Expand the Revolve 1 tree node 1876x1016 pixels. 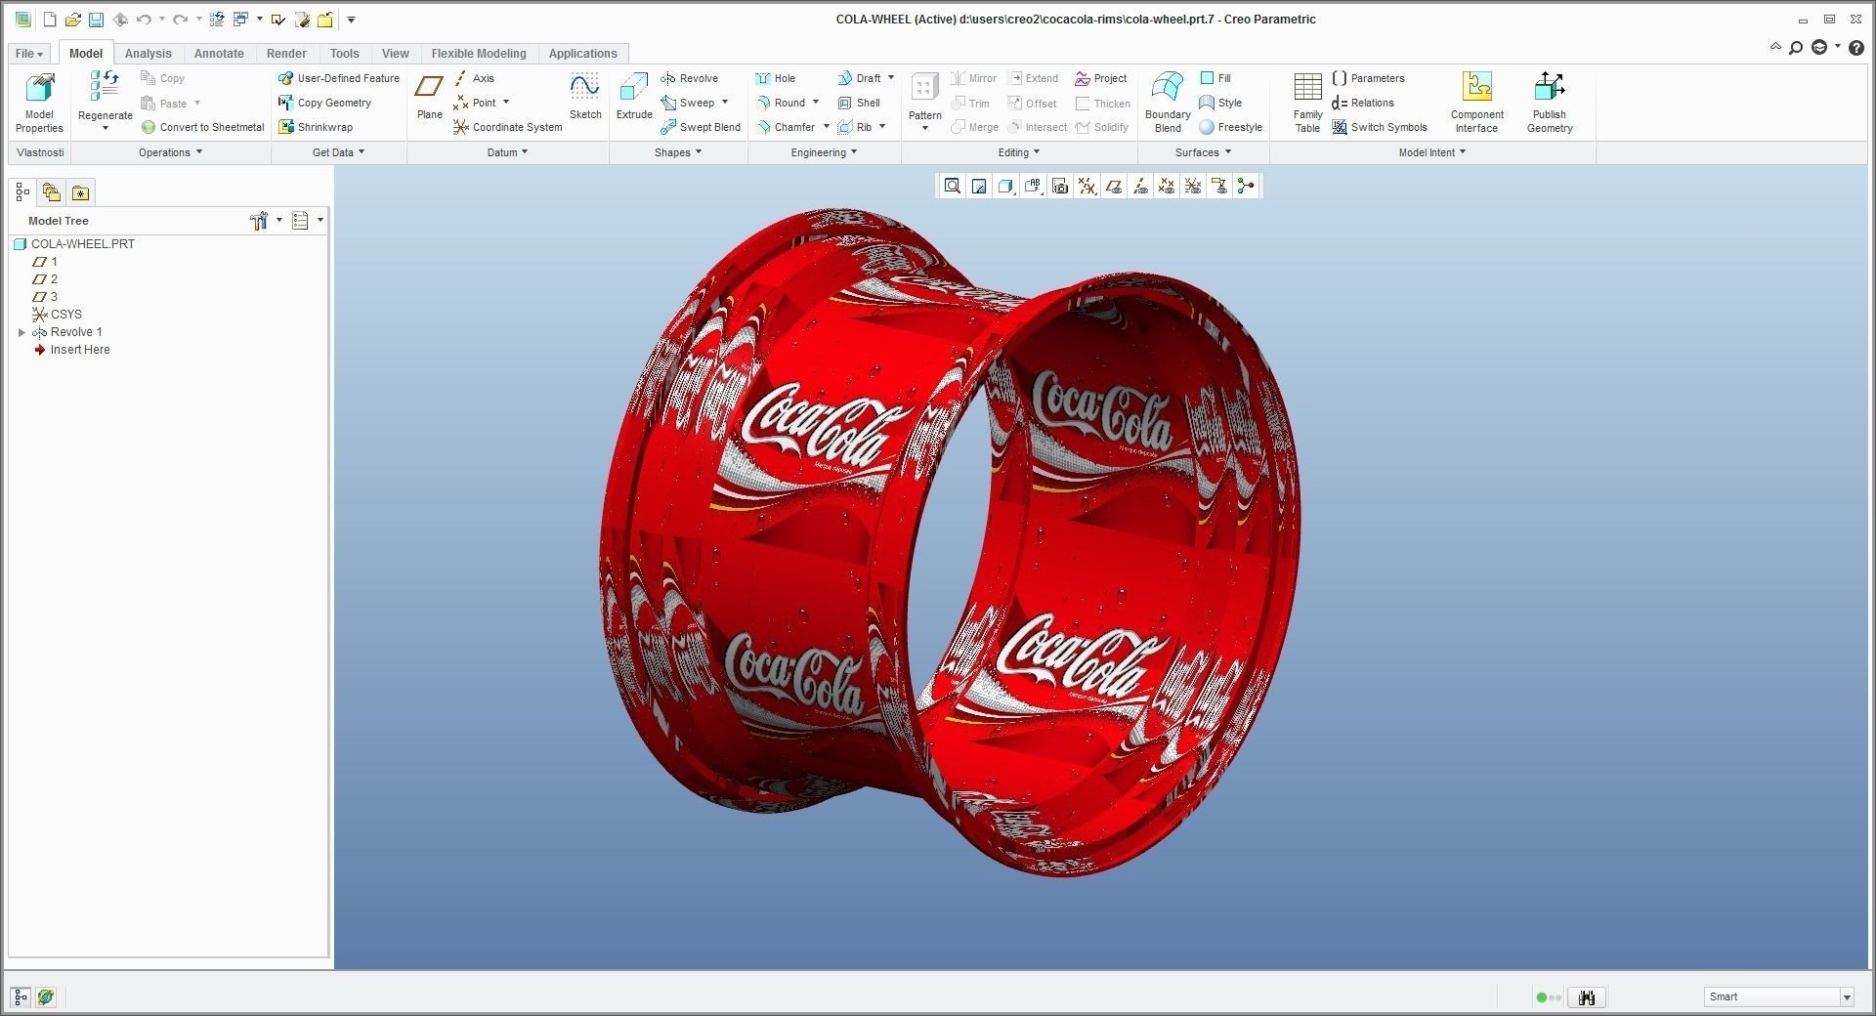click(x=23, y=332)
